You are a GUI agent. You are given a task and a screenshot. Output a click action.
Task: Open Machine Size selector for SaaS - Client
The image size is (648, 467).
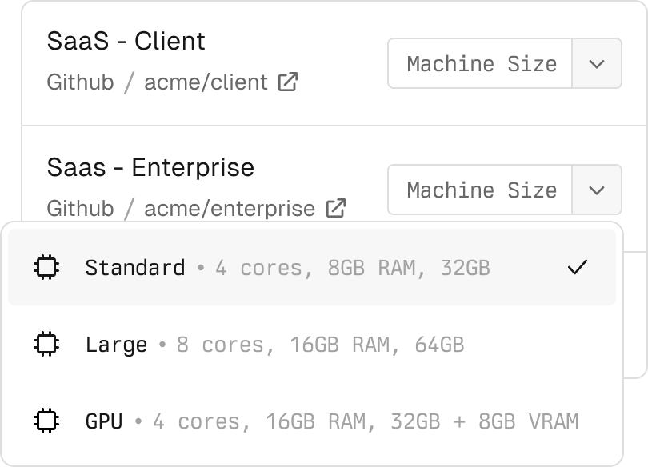(x=481, y=63)
